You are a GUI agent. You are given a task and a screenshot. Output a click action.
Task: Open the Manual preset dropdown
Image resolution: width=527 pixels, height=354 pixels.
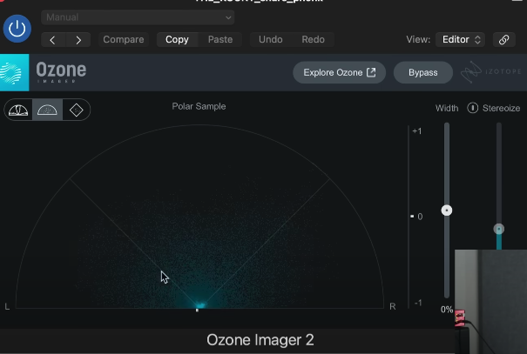tap(138, 17)
